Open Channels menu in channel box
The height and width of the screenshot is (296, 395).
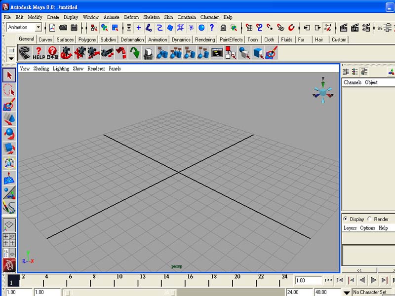click(353, 82)
